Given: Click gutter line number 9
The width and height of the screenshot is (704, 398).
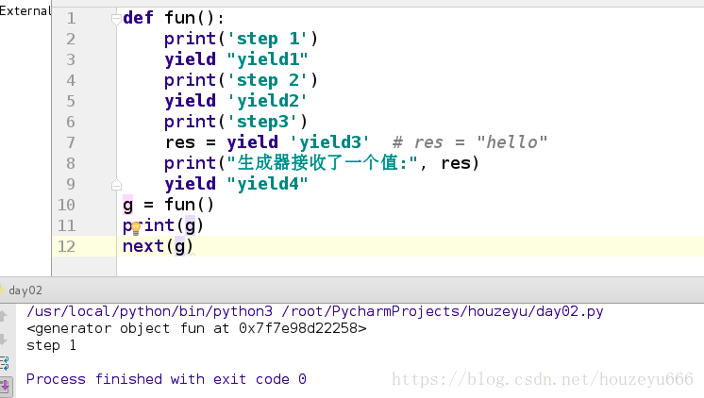Looking at the screenshot, I should [x=71, y=184].
